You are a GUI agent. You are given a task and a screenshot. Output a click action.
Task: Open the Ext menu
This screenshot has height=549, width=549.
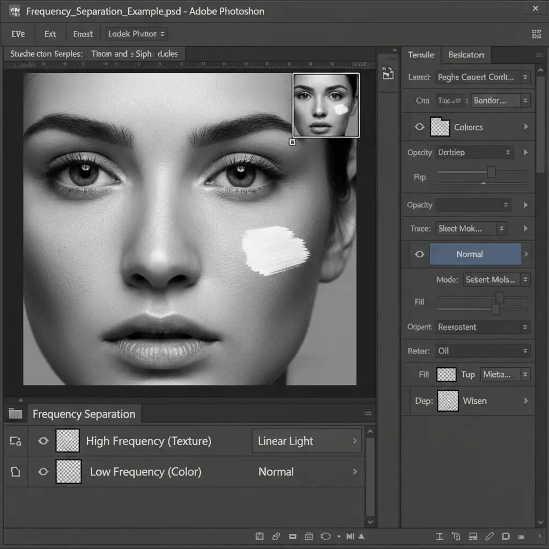click(x=50, y=34)
